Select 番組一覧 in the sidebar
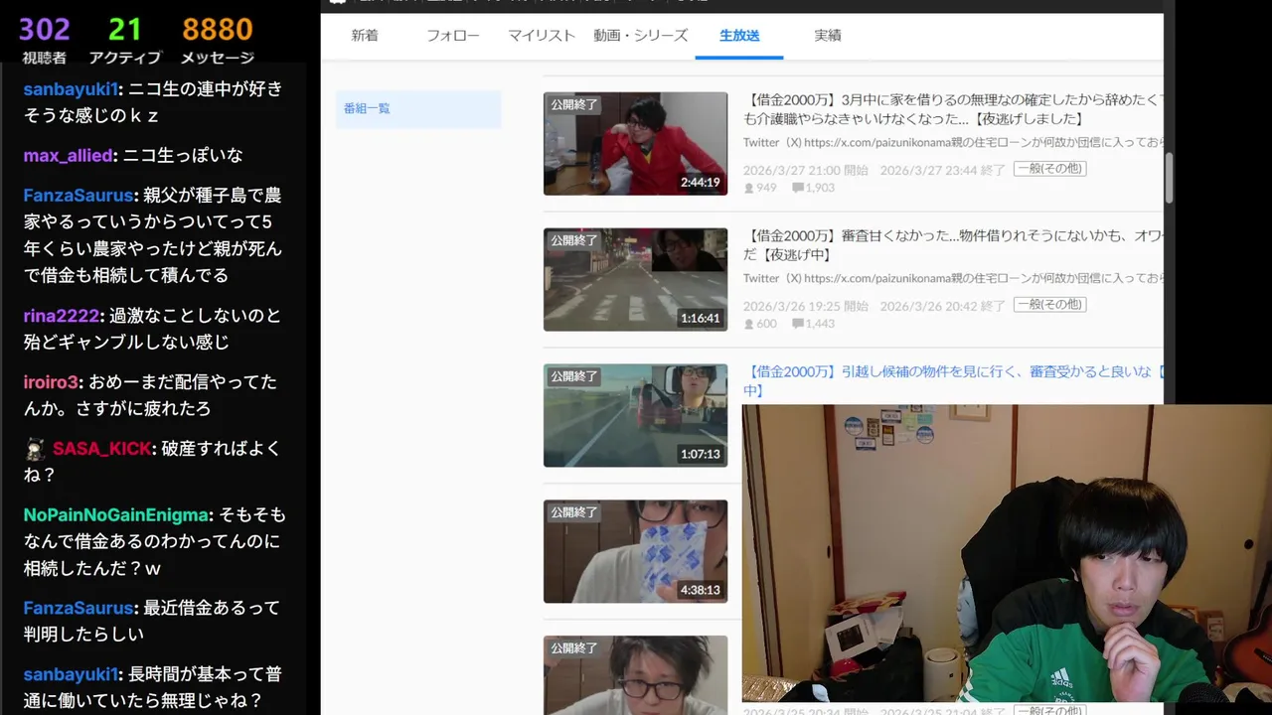Screen dimensions: 1272x715 click(x=418, y=109)
